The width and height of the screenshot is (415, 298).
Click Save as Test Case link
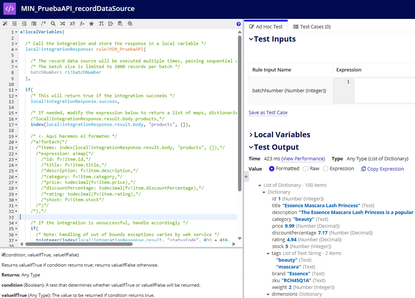(x=268, y=113)
